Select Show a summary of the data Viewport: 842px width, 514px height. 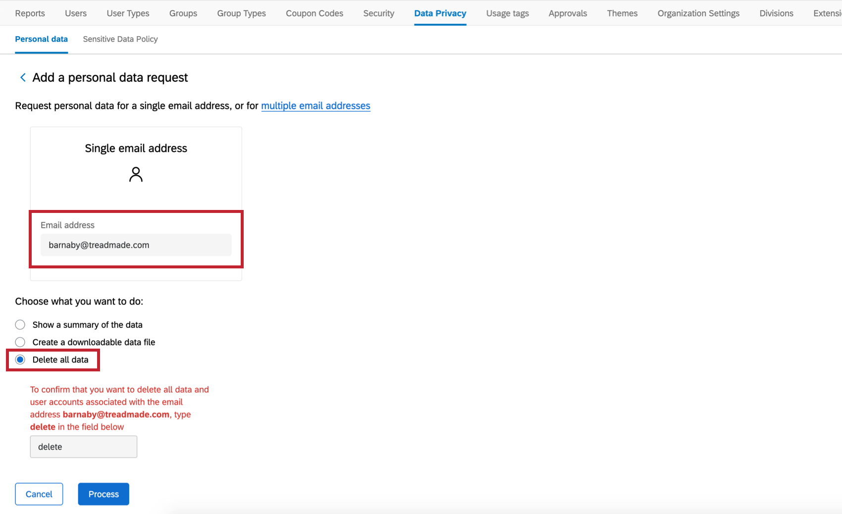pyautogui.click(x=20, y=324)
